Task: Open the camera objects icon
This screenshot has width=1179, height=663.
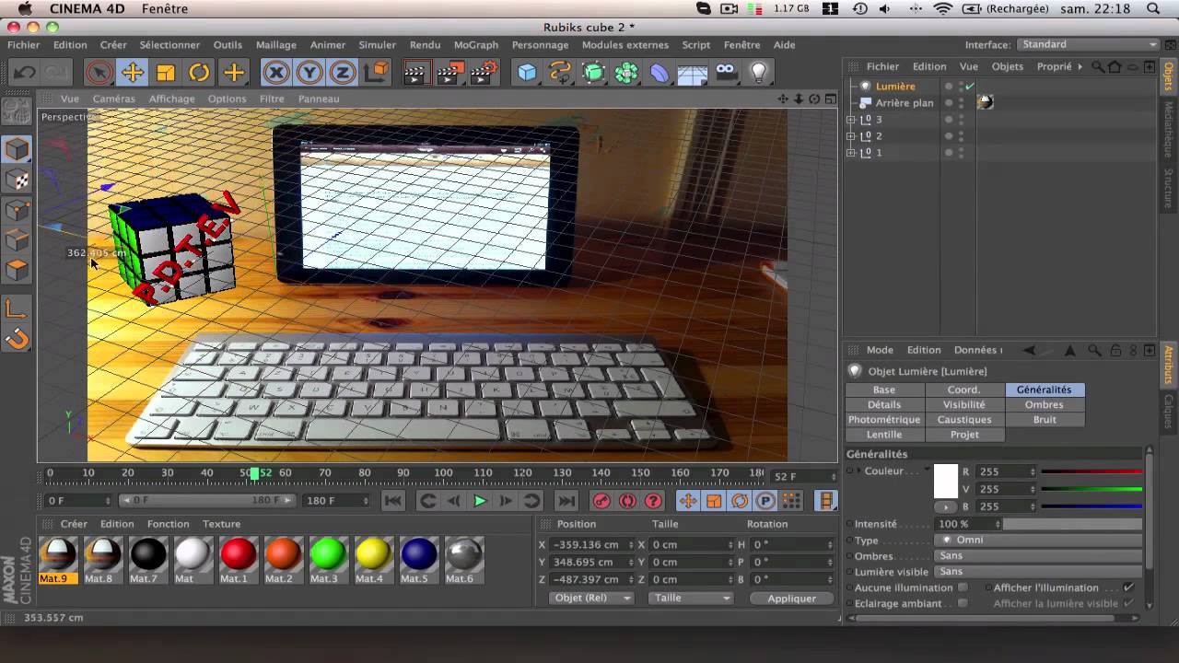Action: 726,72
